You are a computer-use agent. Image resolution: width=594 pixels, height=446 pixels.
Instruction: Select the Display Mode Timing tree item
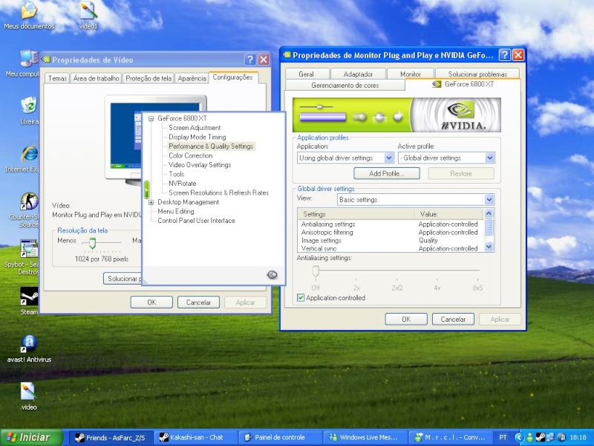pyautogui.click(x=198, y=137)
